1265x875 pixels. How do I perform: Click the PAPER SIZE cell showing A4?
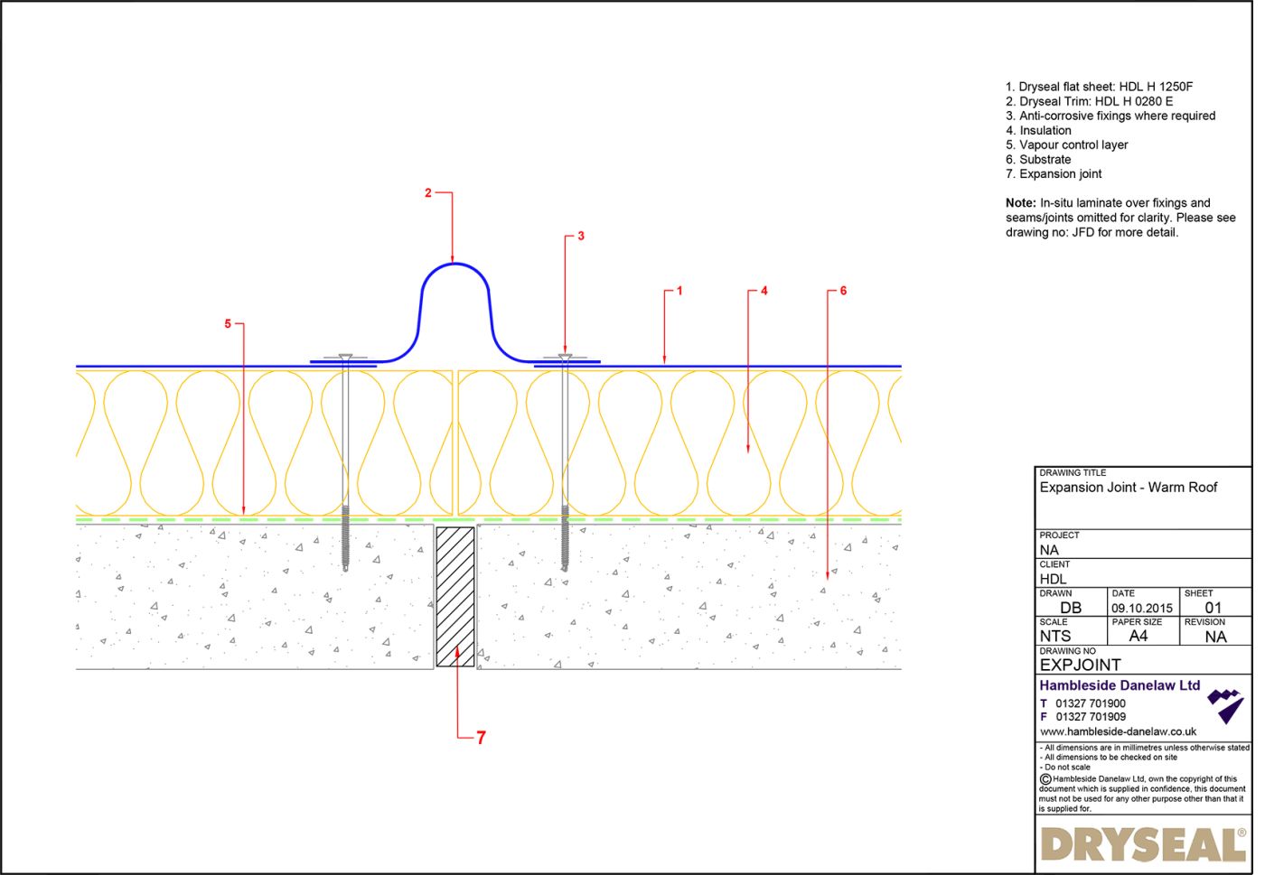[x=1138, y=636]
